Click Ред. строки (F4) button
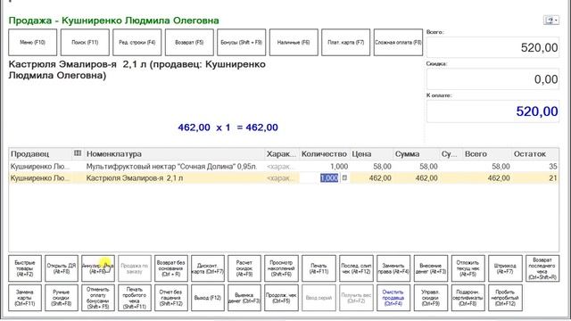 click(x=137, y=43)
